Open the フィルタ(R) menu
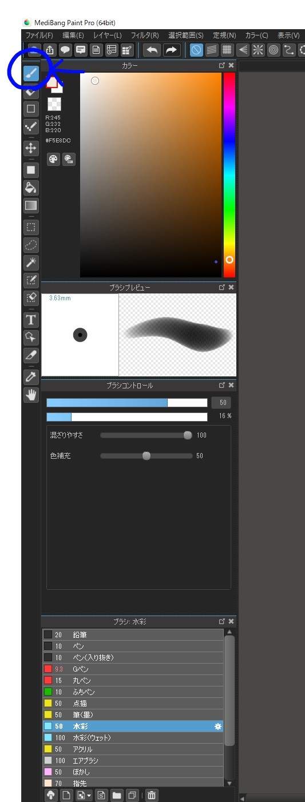Image resolution: width=305 pixels, height=802 pixels. click(145, 35)
